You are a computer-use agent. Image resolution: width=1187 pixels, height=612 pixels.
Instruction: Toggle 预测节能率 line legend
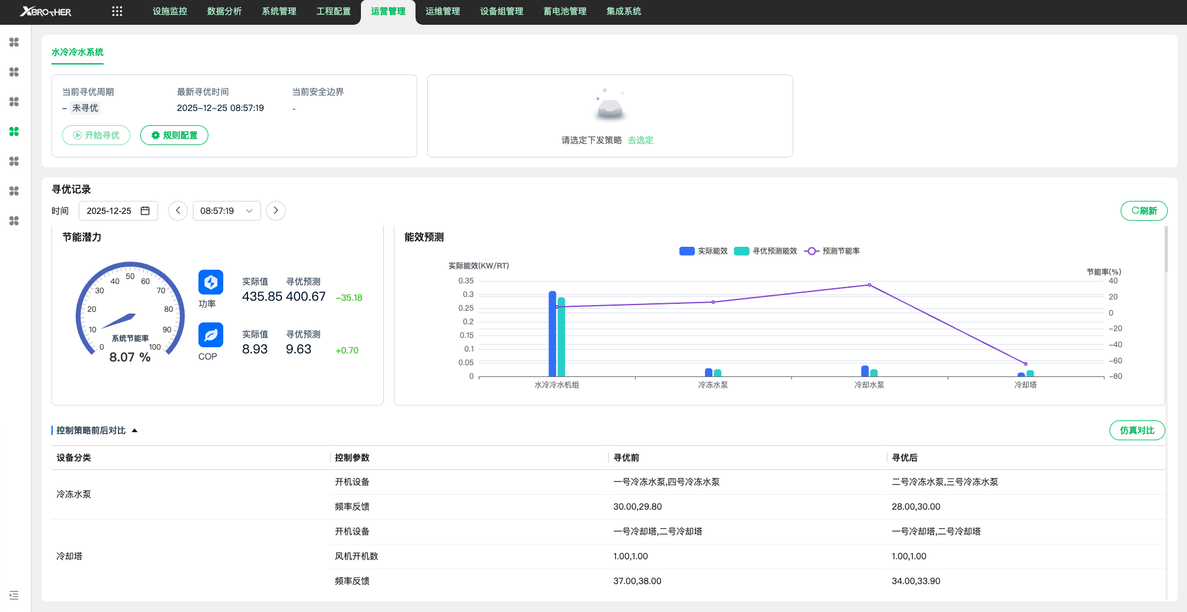[x=832, y=251]
